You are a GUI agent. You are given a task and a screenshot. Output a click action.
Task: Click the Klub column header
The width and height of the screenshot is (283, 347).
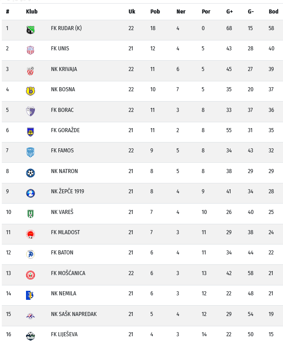[x=32, y=12]
